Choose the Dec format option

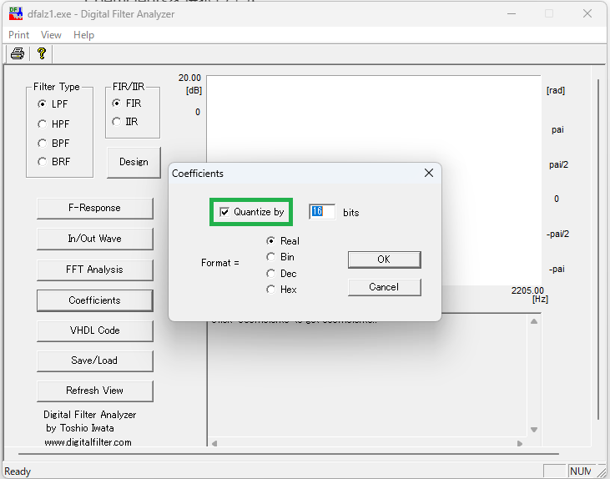(270, 274)
